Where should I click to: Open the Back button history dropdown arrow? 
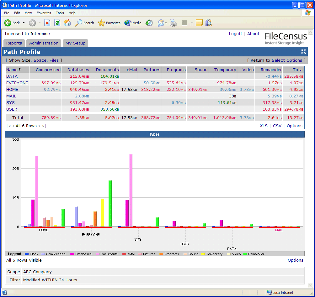coord(24,23)
